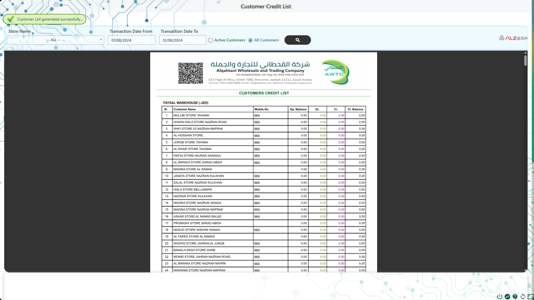Image resolution: width=534 pixels, height=300 pixels.
Task: Click row 'MADINA STORE AL NAMAS'
Action: coord(264,169)
